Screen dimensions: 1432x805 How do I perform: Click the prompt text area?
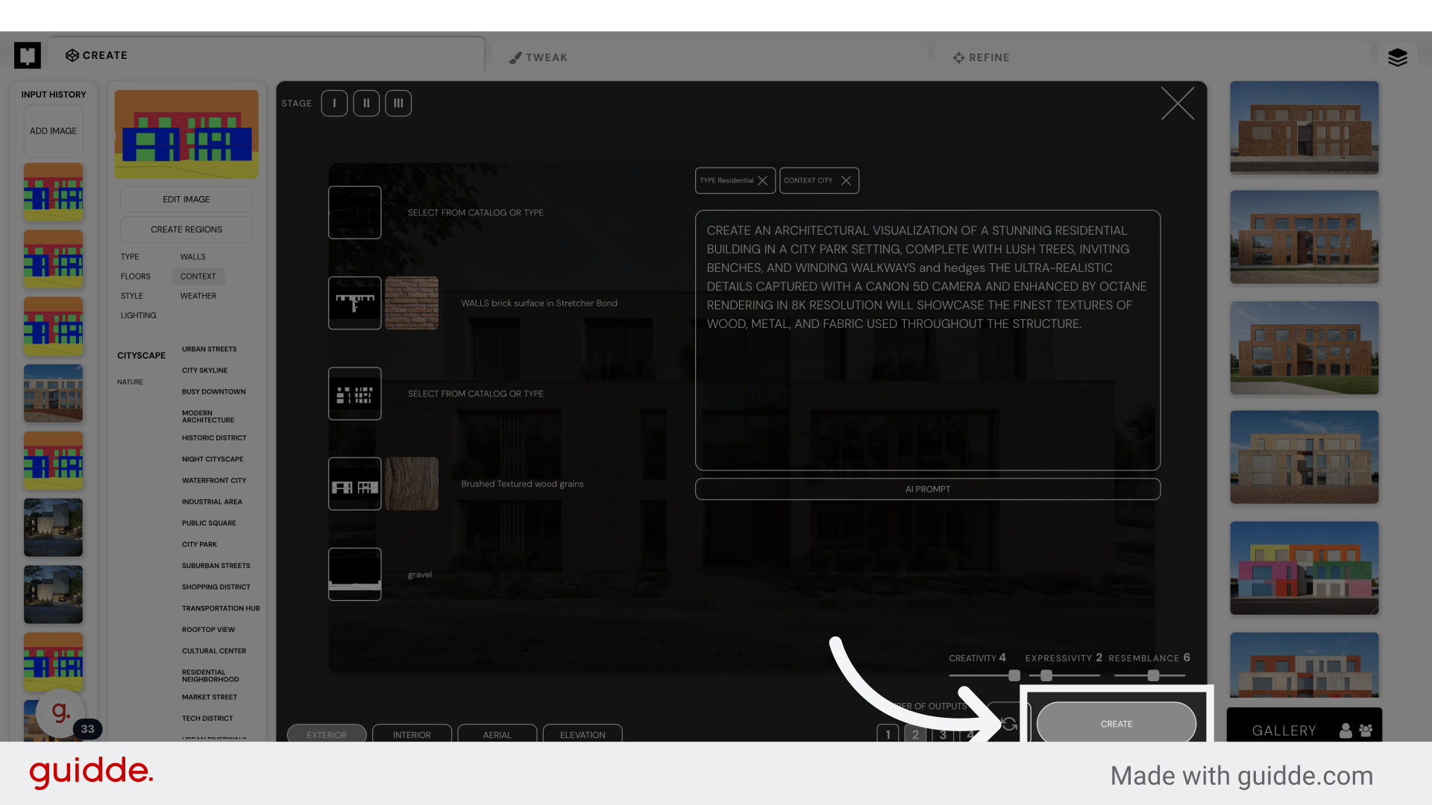[x=928, y=340]
